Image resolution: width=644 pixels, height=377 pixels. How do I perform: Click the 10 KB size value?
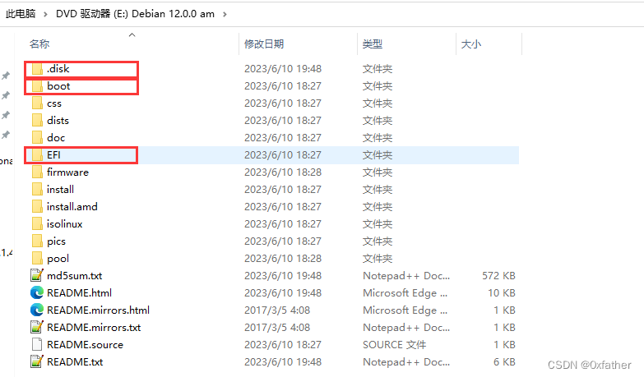[x=502, y=293]
